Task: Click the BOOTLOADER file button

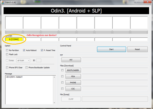Action: point(73,70)
